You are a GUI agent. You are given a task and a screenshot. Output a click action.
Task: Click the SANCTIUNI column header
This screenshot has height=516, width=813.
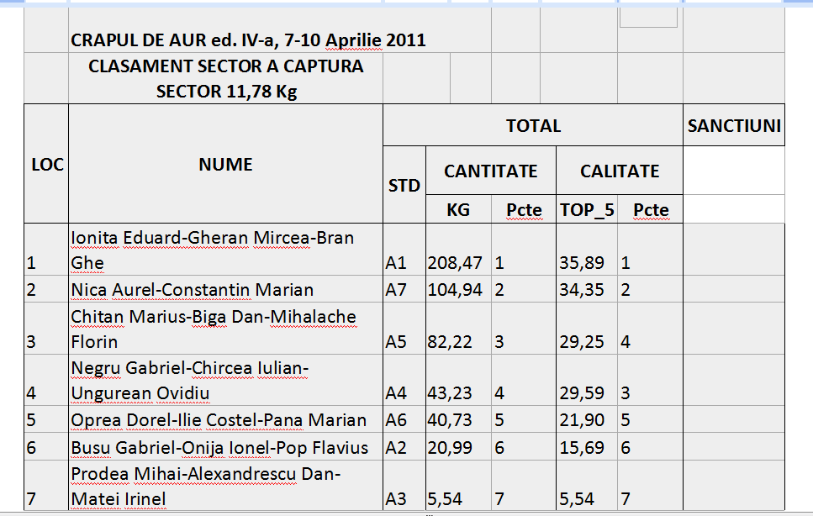tap(734, 126)
